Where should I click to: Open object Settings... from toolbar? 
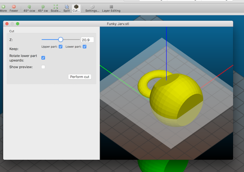92,7
